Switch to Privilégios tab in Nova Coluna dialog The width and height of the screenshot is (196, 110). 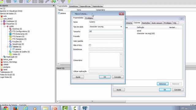coord(89,18)
